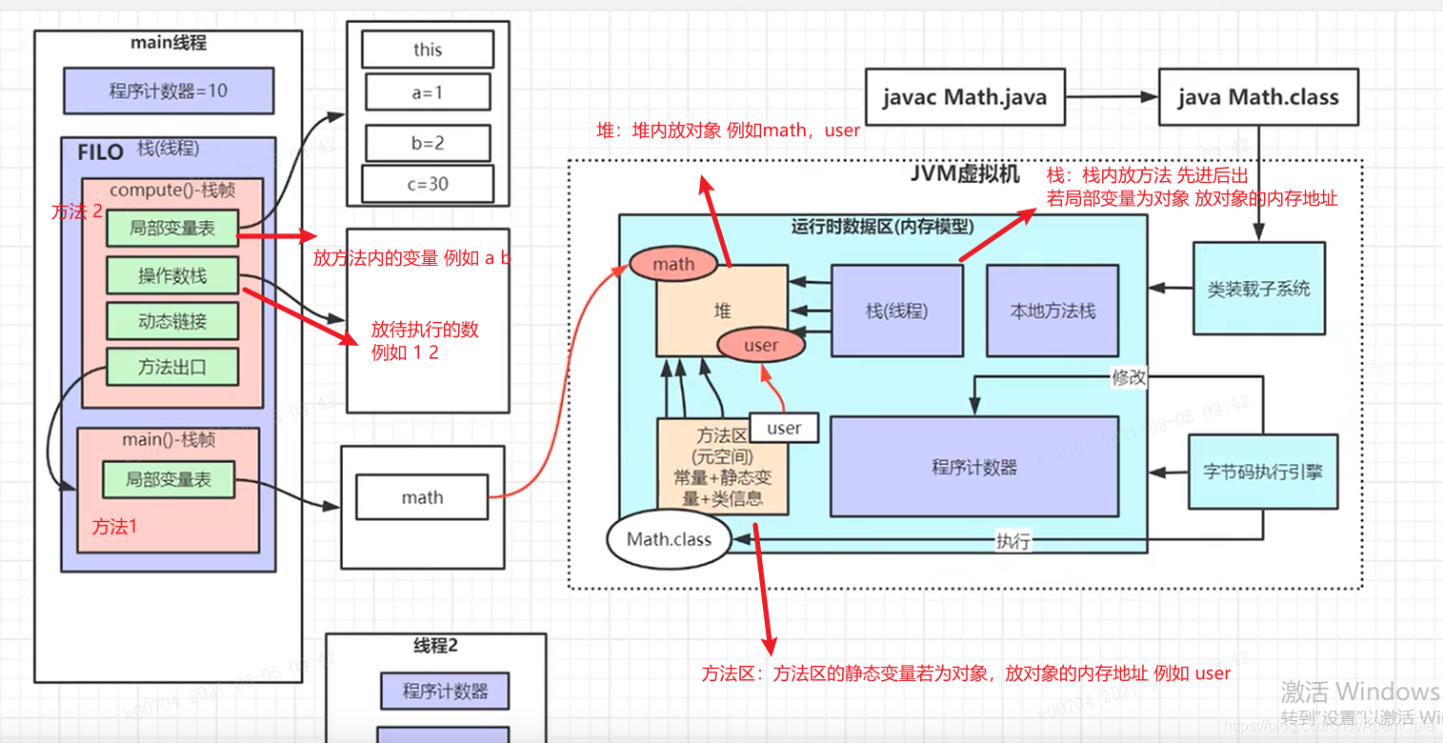Select the 字节码执行引擎 box
1443x743 pixels.
click(1262, 472)
